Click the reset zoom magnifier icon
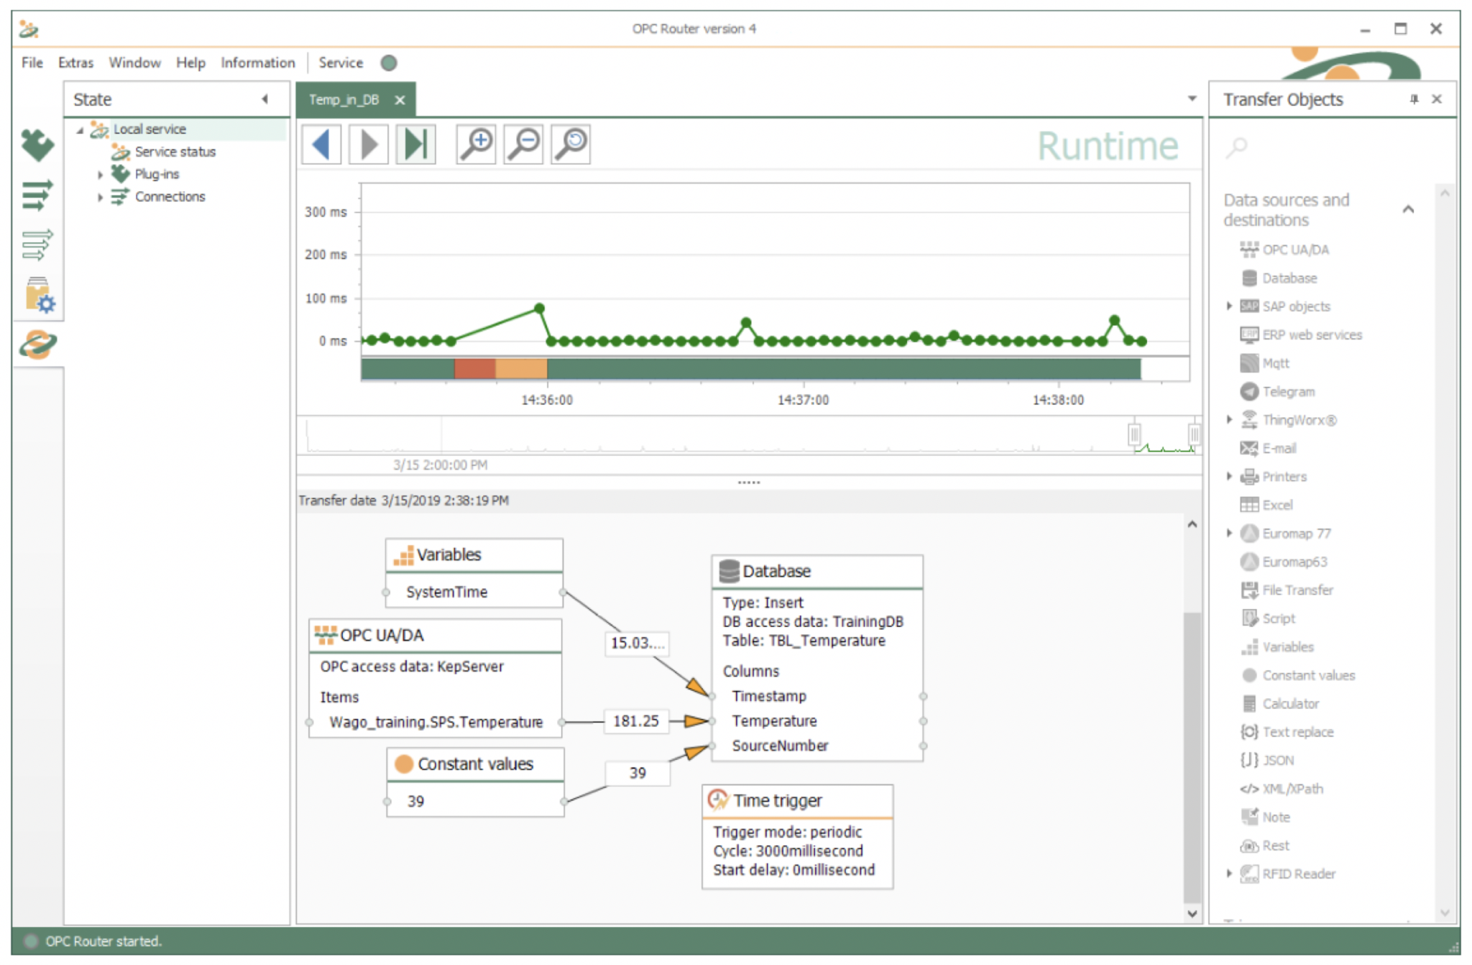Screen dimensions: 1472x965 point(571,145)
